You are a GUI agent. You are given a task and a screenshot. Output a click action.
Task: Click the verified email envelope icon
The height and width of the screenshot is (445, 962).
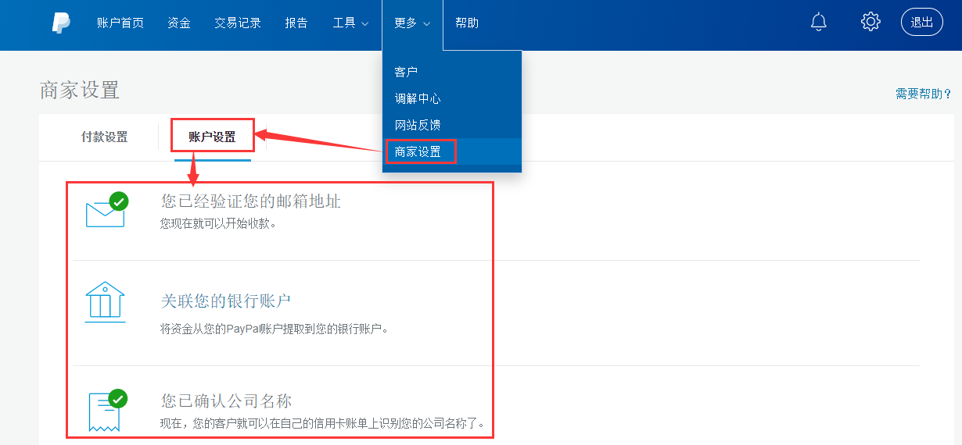107,209
